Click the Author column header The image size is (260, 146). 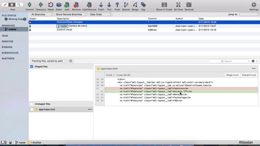click(x=179, y=19)
